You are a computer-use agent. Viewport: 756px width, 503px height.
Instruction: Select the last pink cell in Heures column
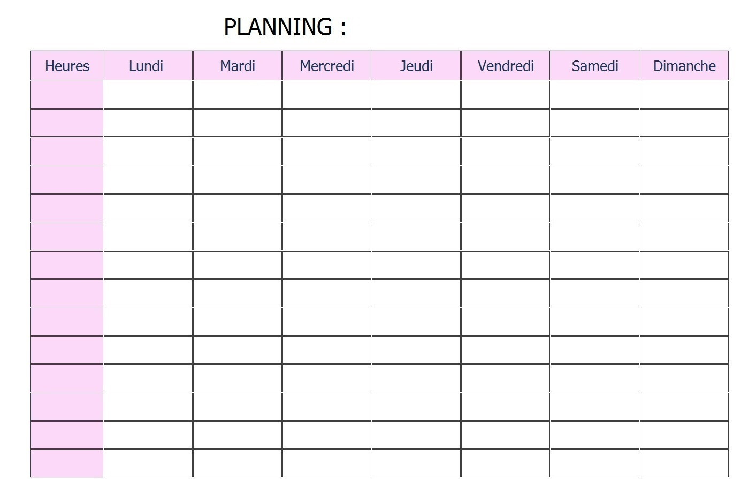(x=67, y=463)
